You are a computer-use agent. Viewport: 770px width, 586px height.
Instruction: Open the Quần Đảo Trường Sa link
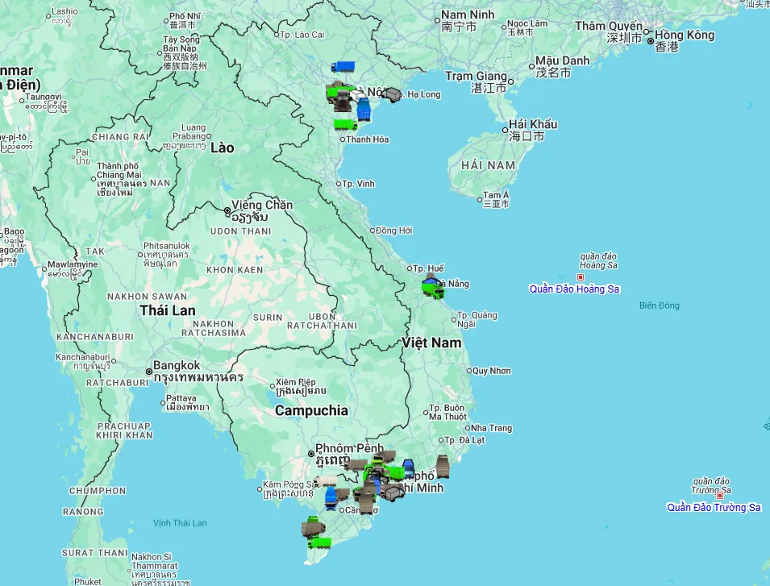click(x=714, y=508)
